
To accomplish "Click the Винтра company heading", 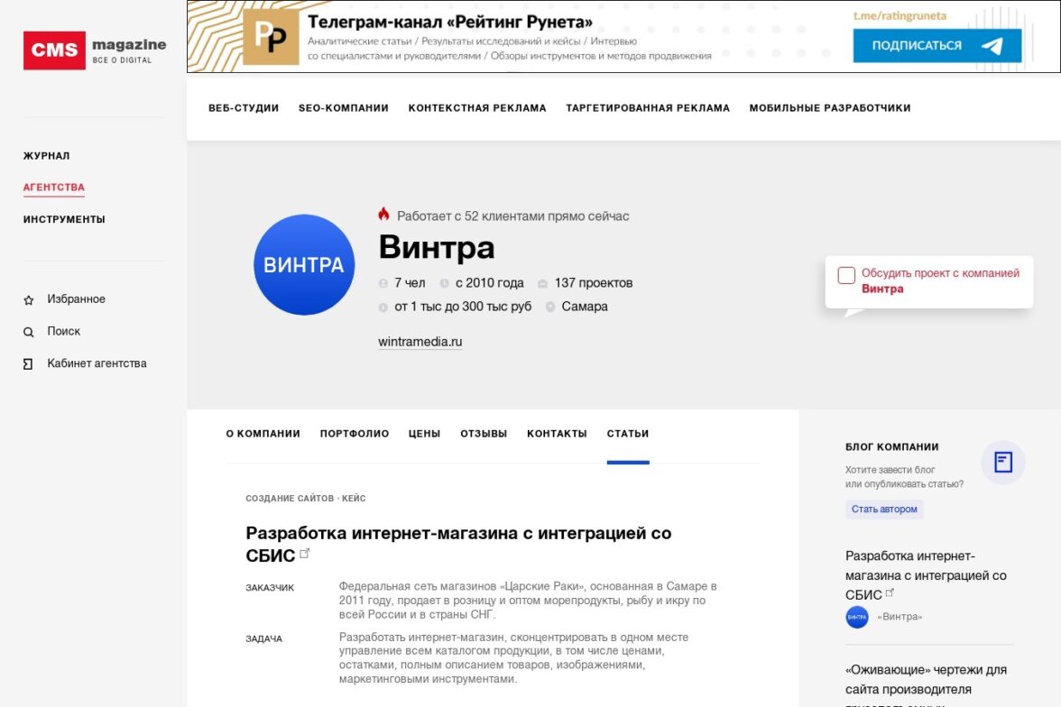I will click(437, 247).
